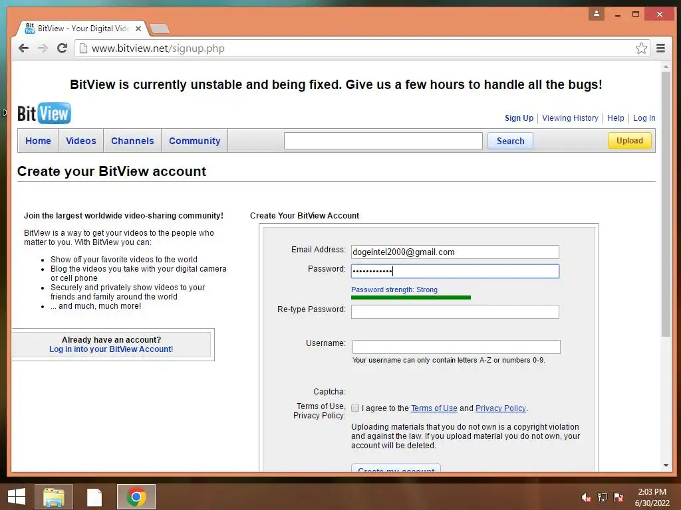Click the Chrome icon in the taskbar
681x510 pixels.
[x=136, y=497]
